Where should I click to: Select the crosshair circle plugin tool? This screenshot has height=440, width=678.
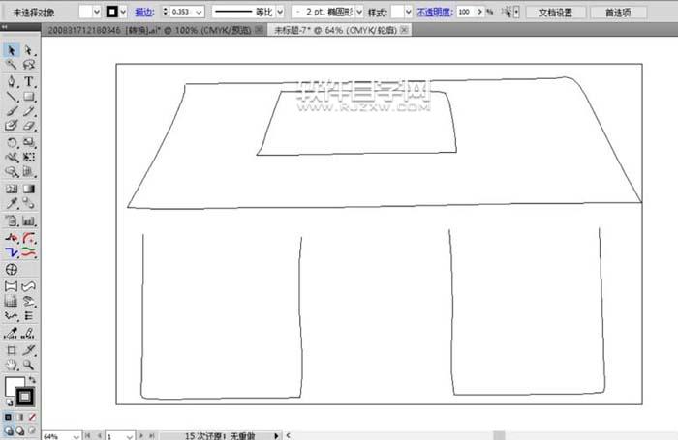[12, 270]
